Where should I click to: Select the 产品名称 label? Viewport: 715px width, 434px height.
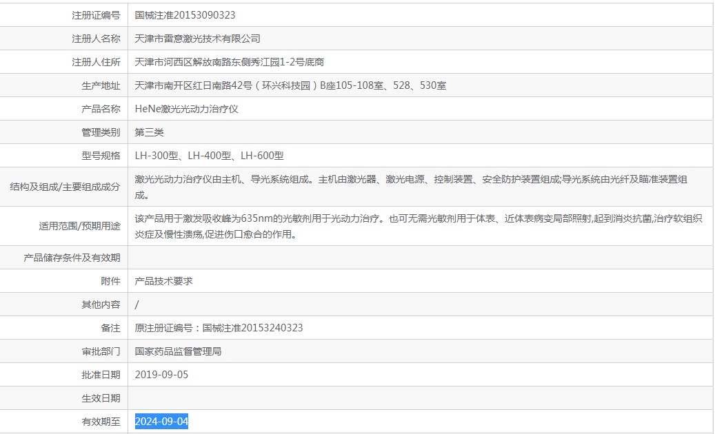click(101, 109)
